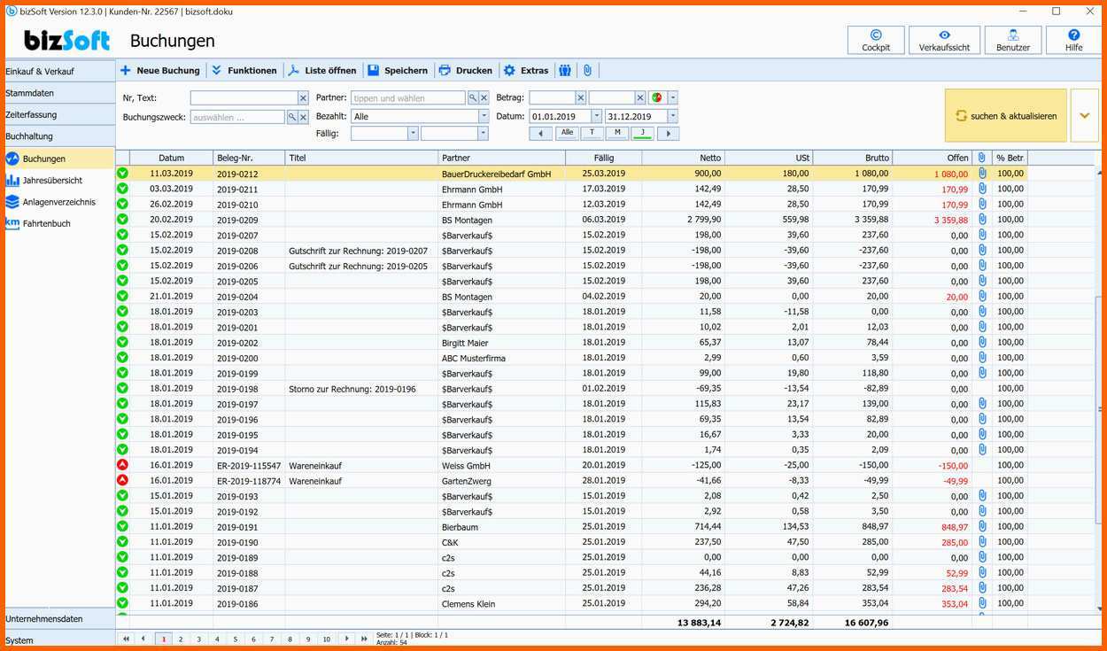Screen dimensions: 1107x651
Task: Open the Extras gear menu
Action: click(526, 70)
